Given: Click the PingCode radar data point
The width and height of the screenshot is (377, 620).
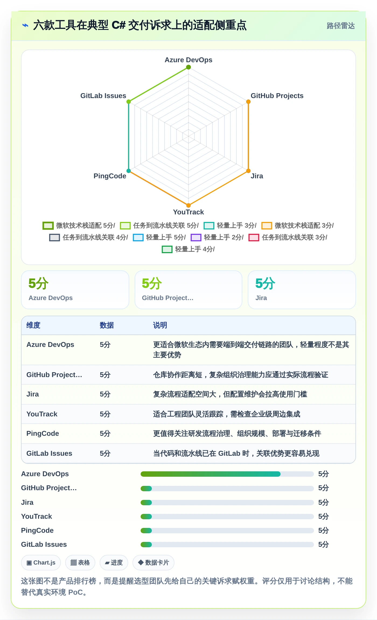Looking at the screenshot, I should (129, 171).
